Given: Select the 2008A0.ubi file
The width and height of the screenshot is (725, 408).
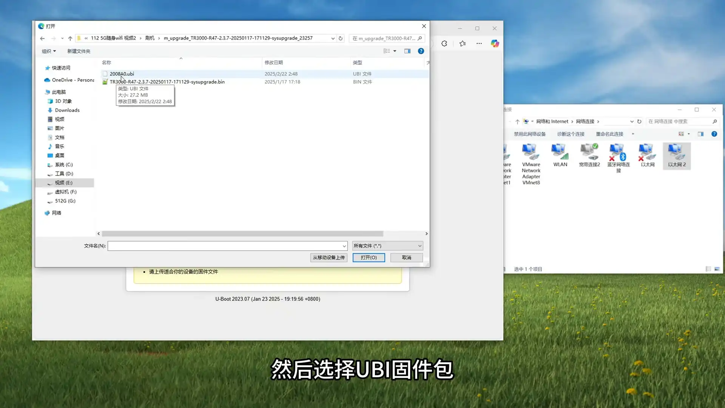Looking at the screenshot, I should coord(122,74).
